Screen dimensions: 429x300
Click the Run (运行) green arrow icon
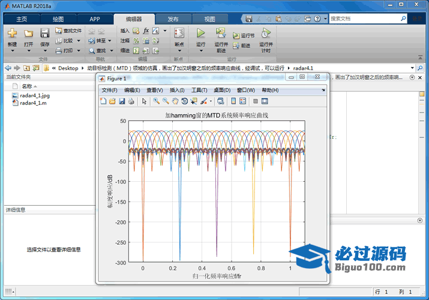[201, 33]
